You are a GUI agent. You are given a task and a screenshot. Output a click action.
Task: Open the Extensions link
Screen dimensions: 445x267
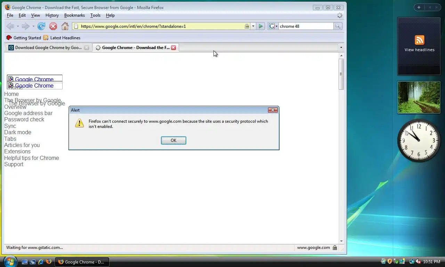click(17, 151)
